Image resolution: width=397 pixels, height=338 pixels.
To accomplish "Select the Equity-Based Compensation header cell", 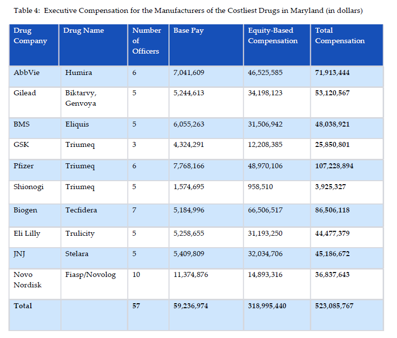I will pyautogui.click(x=273, y=36).
